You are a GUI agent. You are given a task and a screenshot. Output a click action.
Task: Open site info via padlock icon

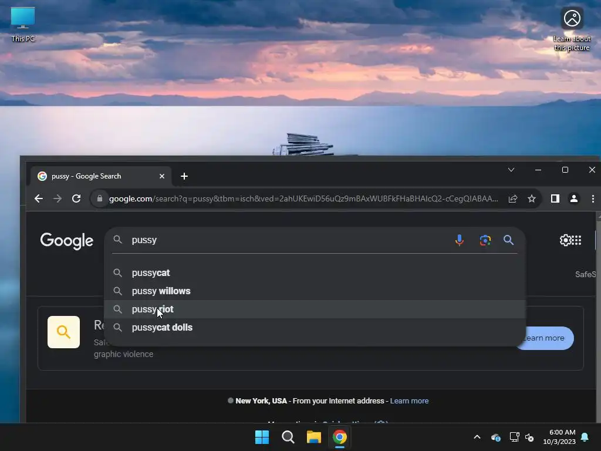pyautogui.click(x=100, y=198)
